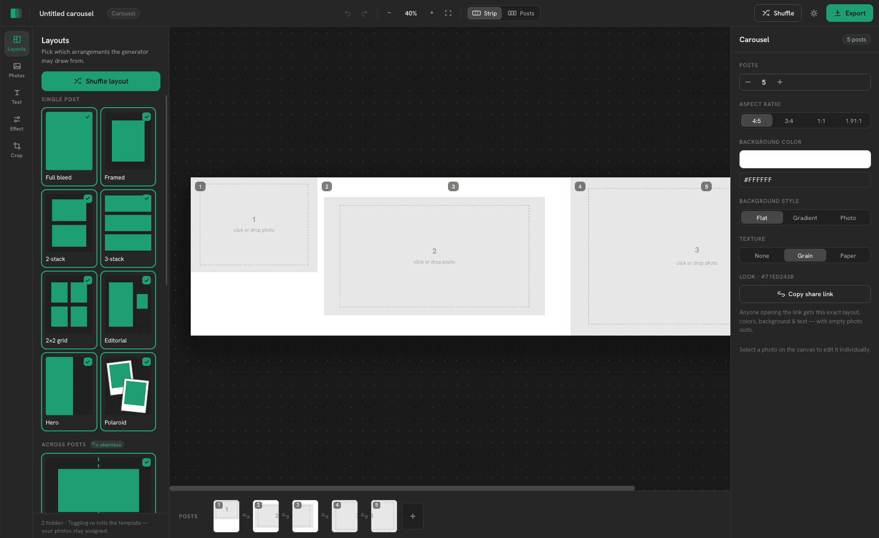Open the Crop sidebar panel
This screenshot has height=538, width=879.
[17, 150]
